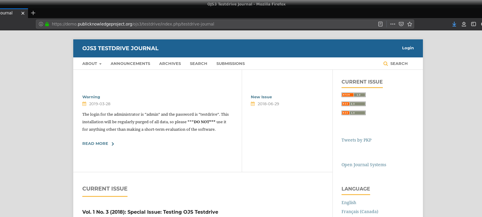
Task: Click the Atom 1.0 feed badge
Action: coord(353,95)
